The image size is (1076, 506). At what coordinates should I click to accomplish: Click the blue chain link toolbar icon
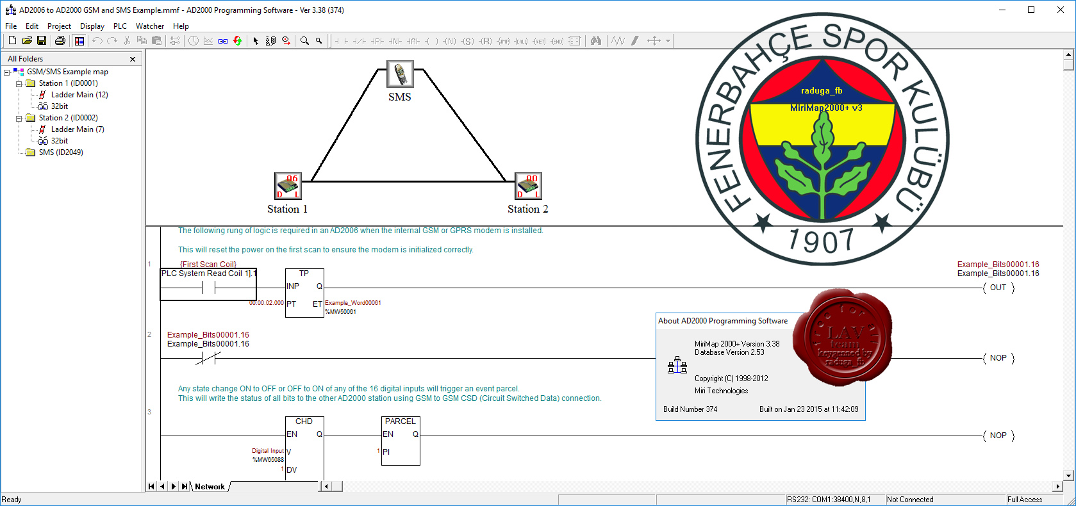pos(223,41)
